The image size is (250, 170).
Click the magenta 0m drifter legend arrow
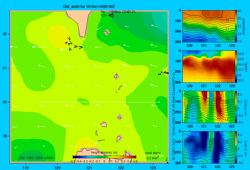pos(110,12)
